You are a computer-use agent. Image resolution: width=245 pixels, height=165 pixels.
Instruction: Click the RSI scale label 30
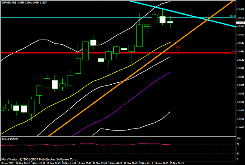coord(238,154)
